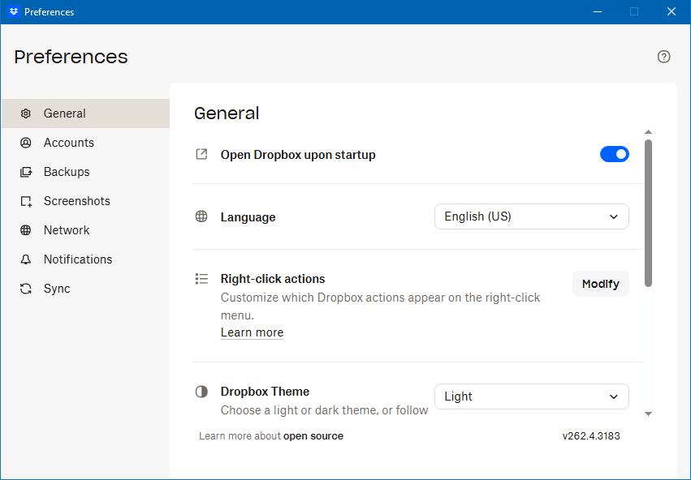Click the Backups icon in sidebar
Viewport: 691px width, 480px height.
point(26,172)
